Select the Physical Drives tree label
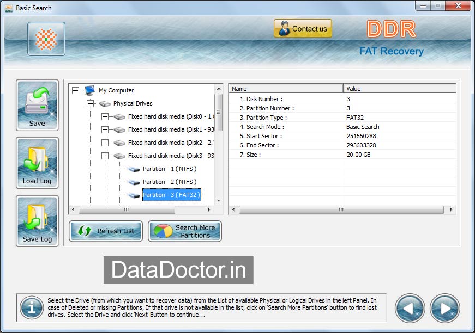 [133, 103]
